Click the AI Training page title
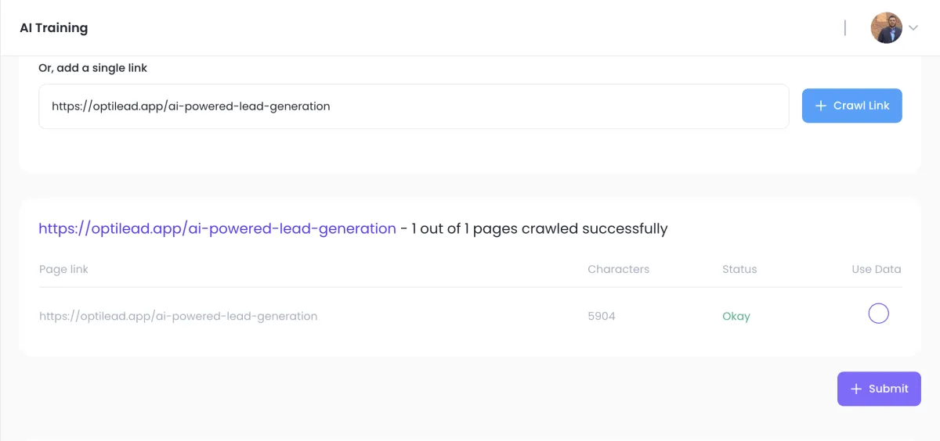 [54, 28]
